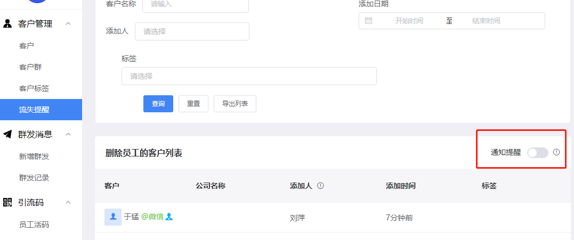The width and height of the screenshot is (574, 240).
Task: Click the 客户管理 person icon in sidebar
Action: pyautogui.click(x=7, y=24)
